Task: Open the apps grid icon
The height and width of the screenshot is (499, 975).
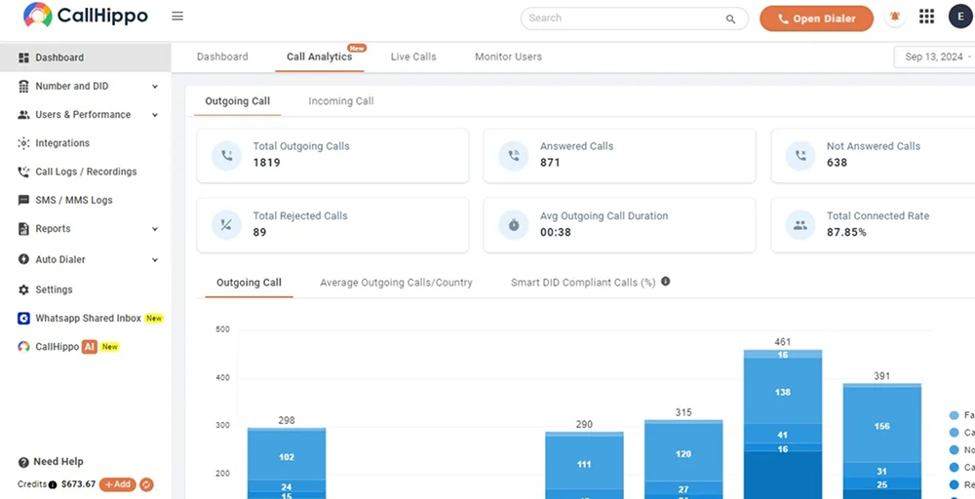Action: click(926, 17)
